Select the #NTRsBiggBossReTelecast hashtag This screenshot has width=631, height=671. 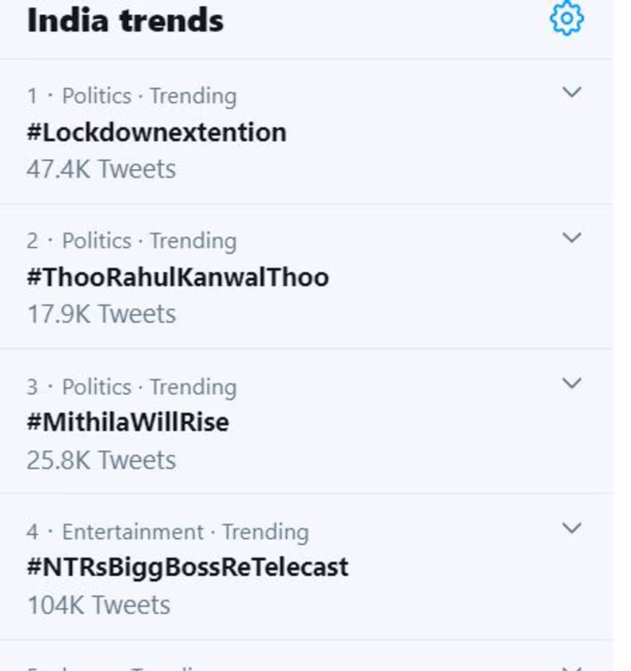pyautogui.click(x=187, y=567)
